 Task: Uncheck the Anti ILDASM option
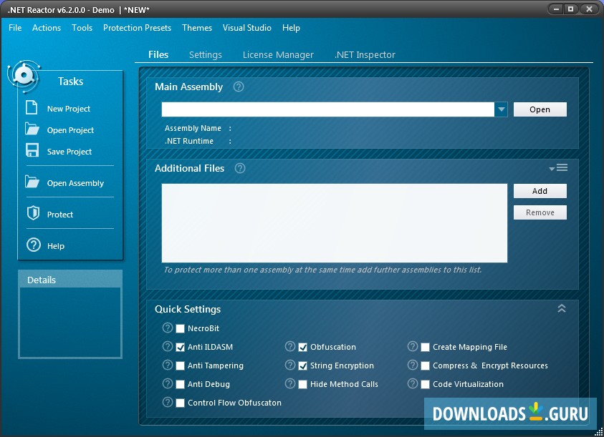[x=180, y=347]
